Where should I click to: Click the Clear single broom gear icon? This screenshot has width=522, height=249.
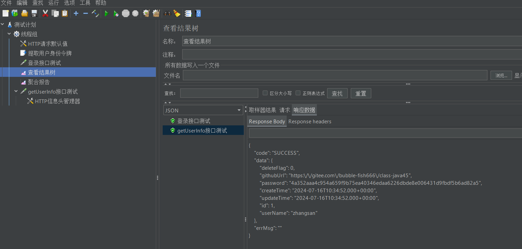[x=146, y=13]
